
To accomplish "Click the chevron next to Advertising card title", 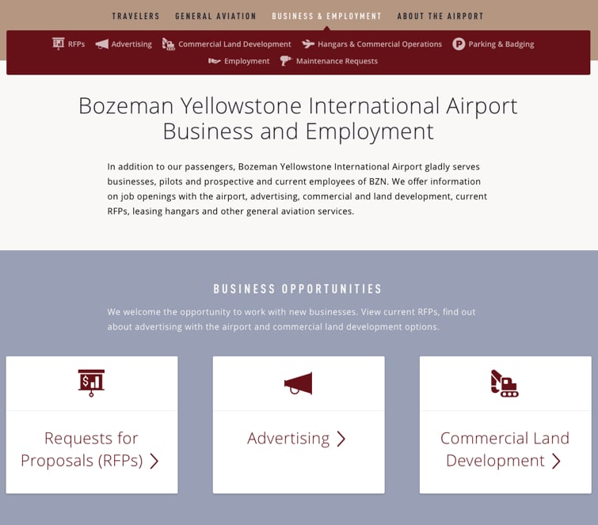I will [x=341, y=439].
